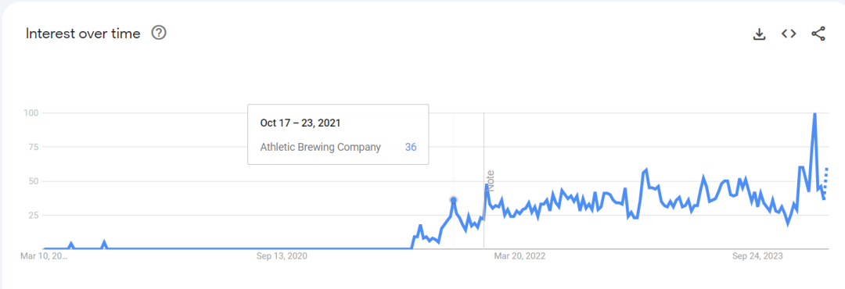The image size is (845, 289).
Task: Click the Sep 13, 2020 axis label
Action: pos(282,256)
